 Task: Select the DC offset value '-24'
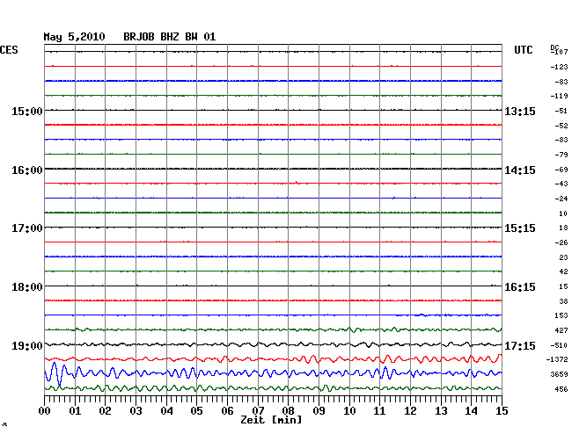tap(561, 199)
